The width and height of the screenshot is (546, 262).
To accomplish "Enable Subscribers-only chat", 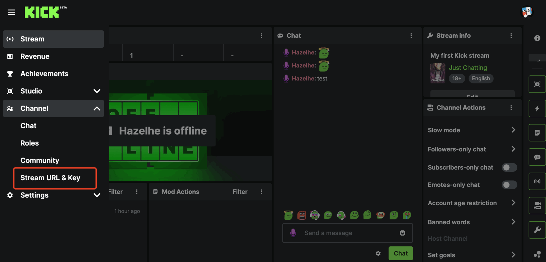I will 509,167.
